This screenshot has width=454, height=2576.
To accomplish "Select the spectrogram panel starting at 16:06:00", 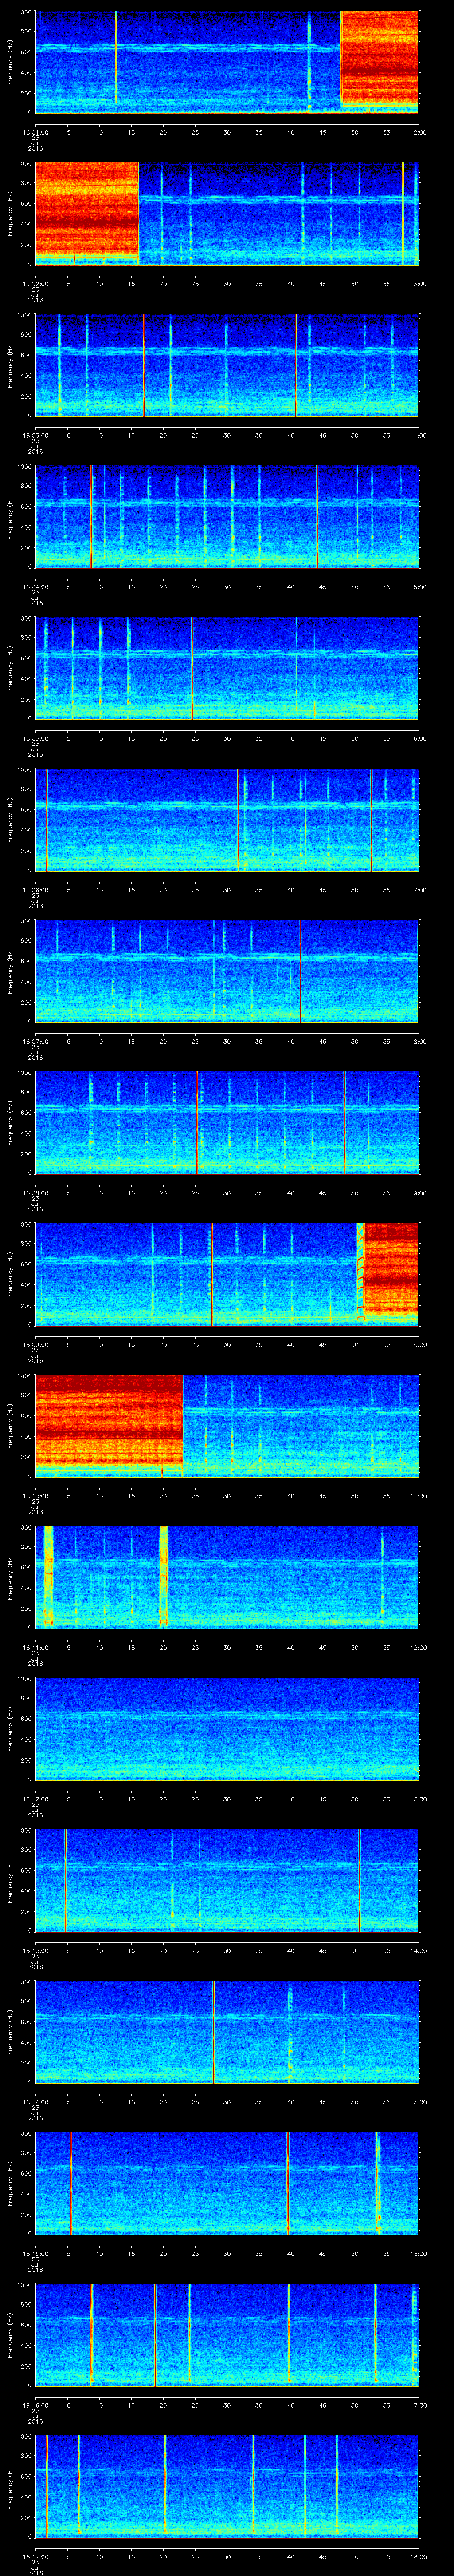I will pos(227,819).
